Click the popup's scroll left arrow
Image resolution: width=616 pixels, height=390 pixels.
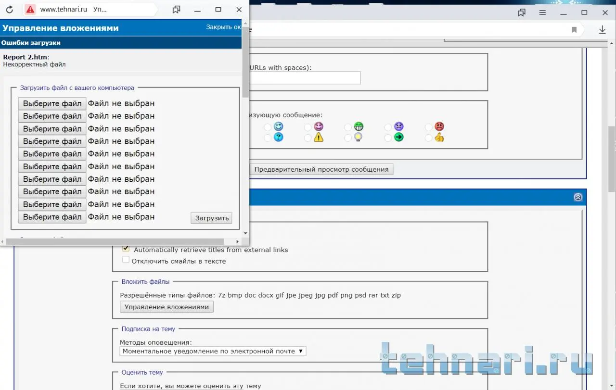(3, 241)
